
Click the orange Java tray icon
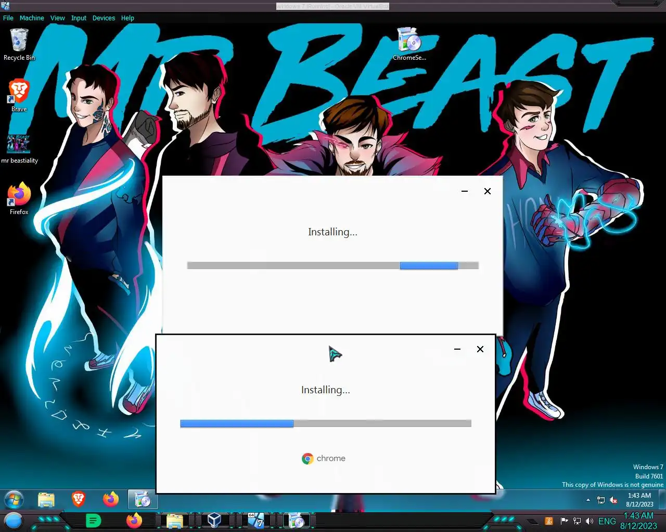549,521
